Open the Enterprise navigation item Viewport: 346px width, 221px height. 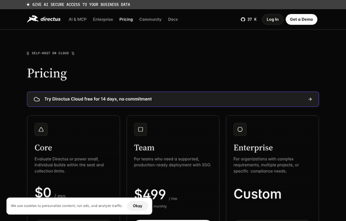click(x=103, y=19)
